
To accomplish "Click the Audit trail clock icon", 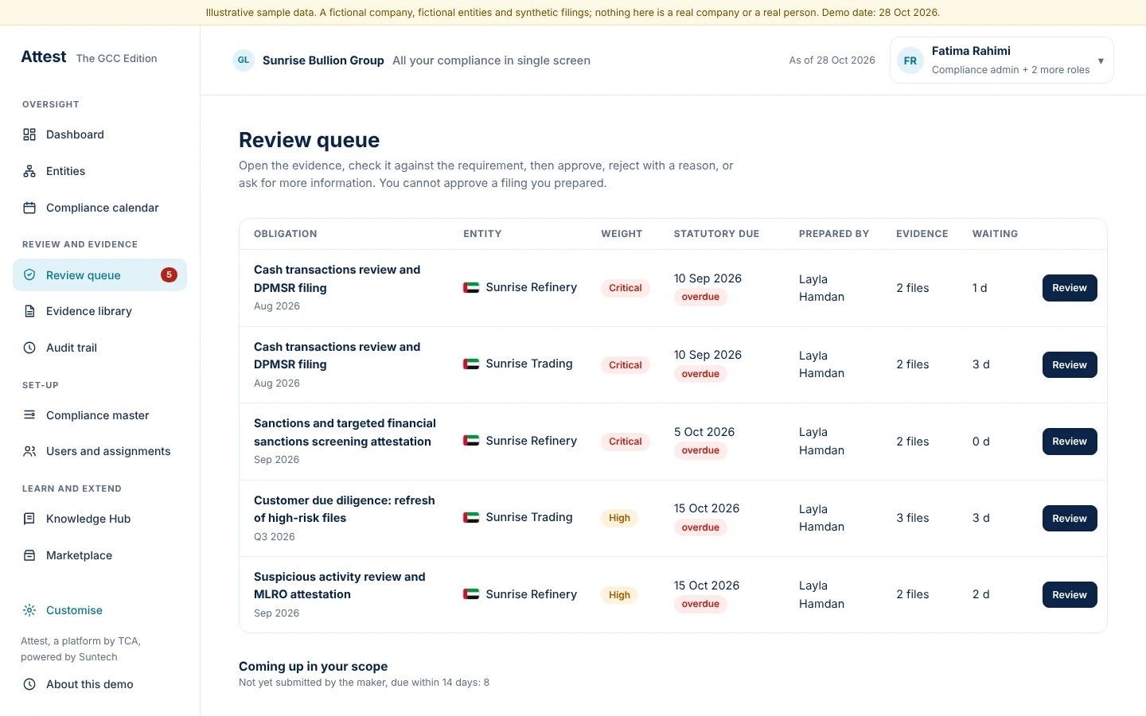I will pos(29,348).
